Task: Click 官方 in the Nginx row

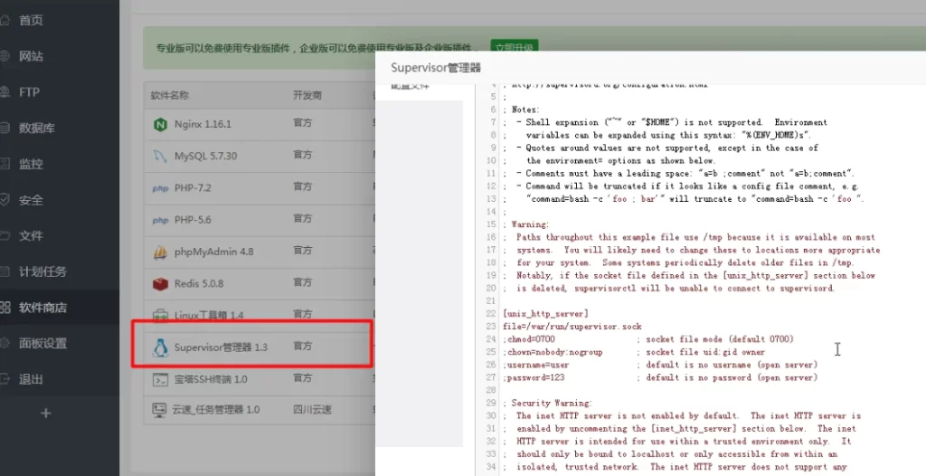Action: coord(302,123)
